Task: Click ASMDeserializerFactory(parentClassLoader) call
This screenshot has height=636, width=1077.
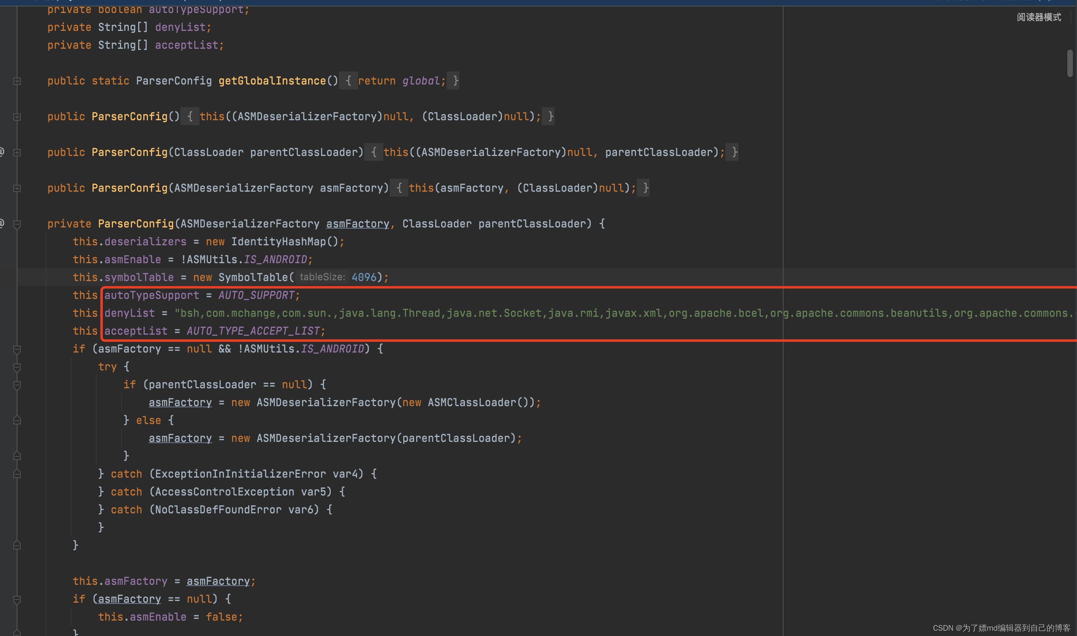Action: (386, 438)
